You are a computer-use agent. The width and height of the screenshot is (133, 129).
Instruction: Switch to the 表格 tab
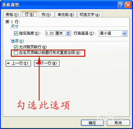pyautogui.click(x=12, y=15)
